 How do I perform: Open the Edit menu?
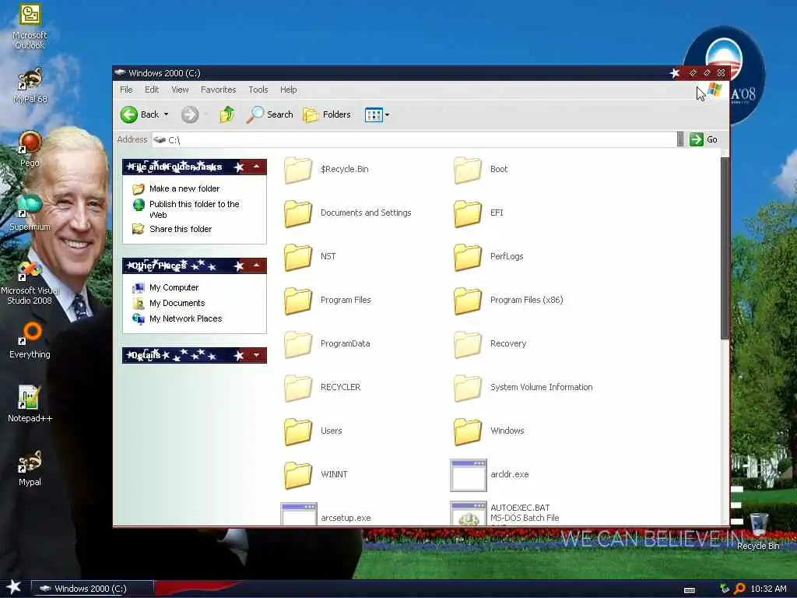coord(152,90)
